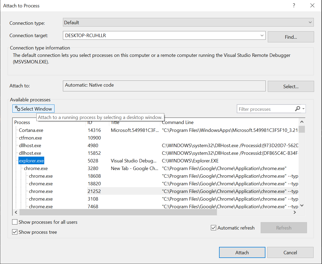Enable Show processes for all users
This screenshot has width=322, height=264.
point(15,222)
